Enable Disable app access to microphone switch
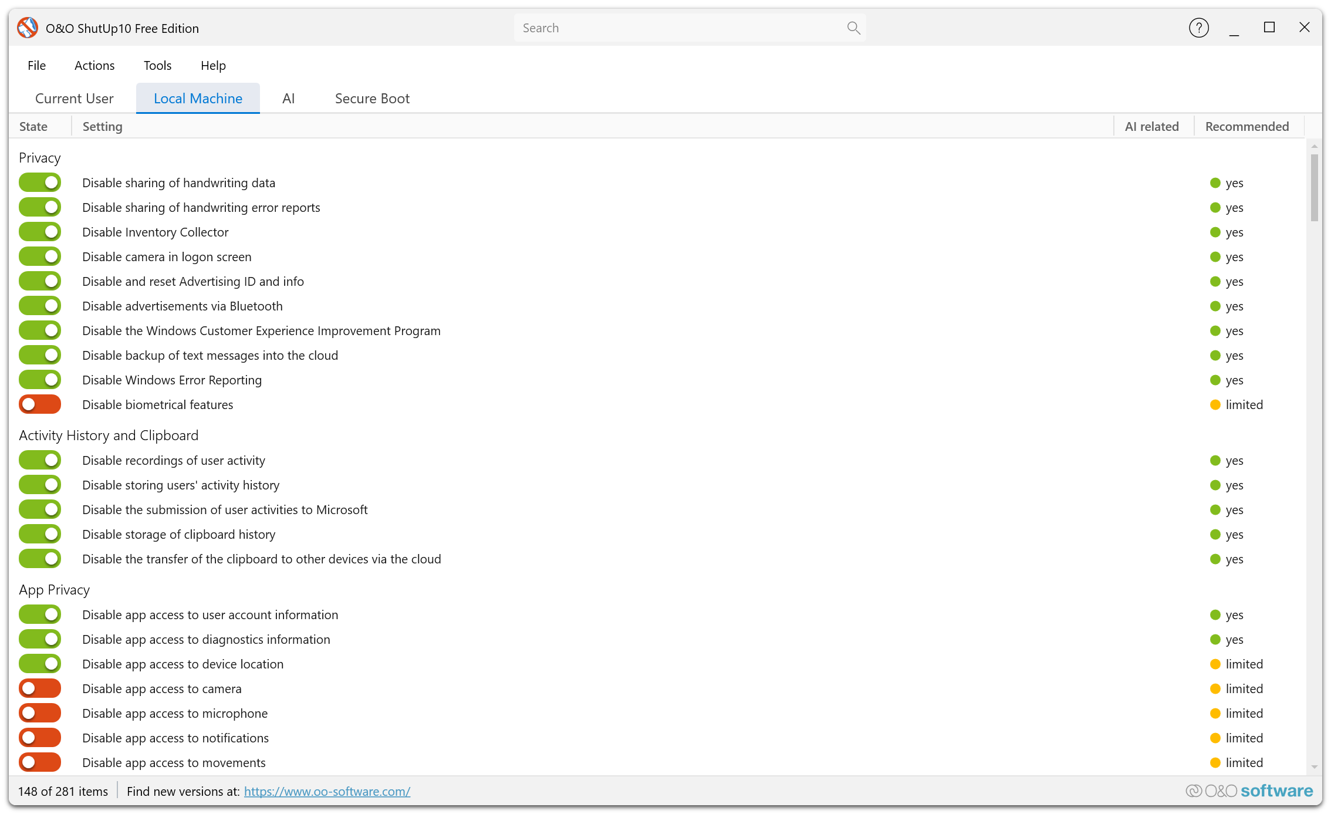The height and width of the screenshot is (814, 1331). click(x=40, y=713)
